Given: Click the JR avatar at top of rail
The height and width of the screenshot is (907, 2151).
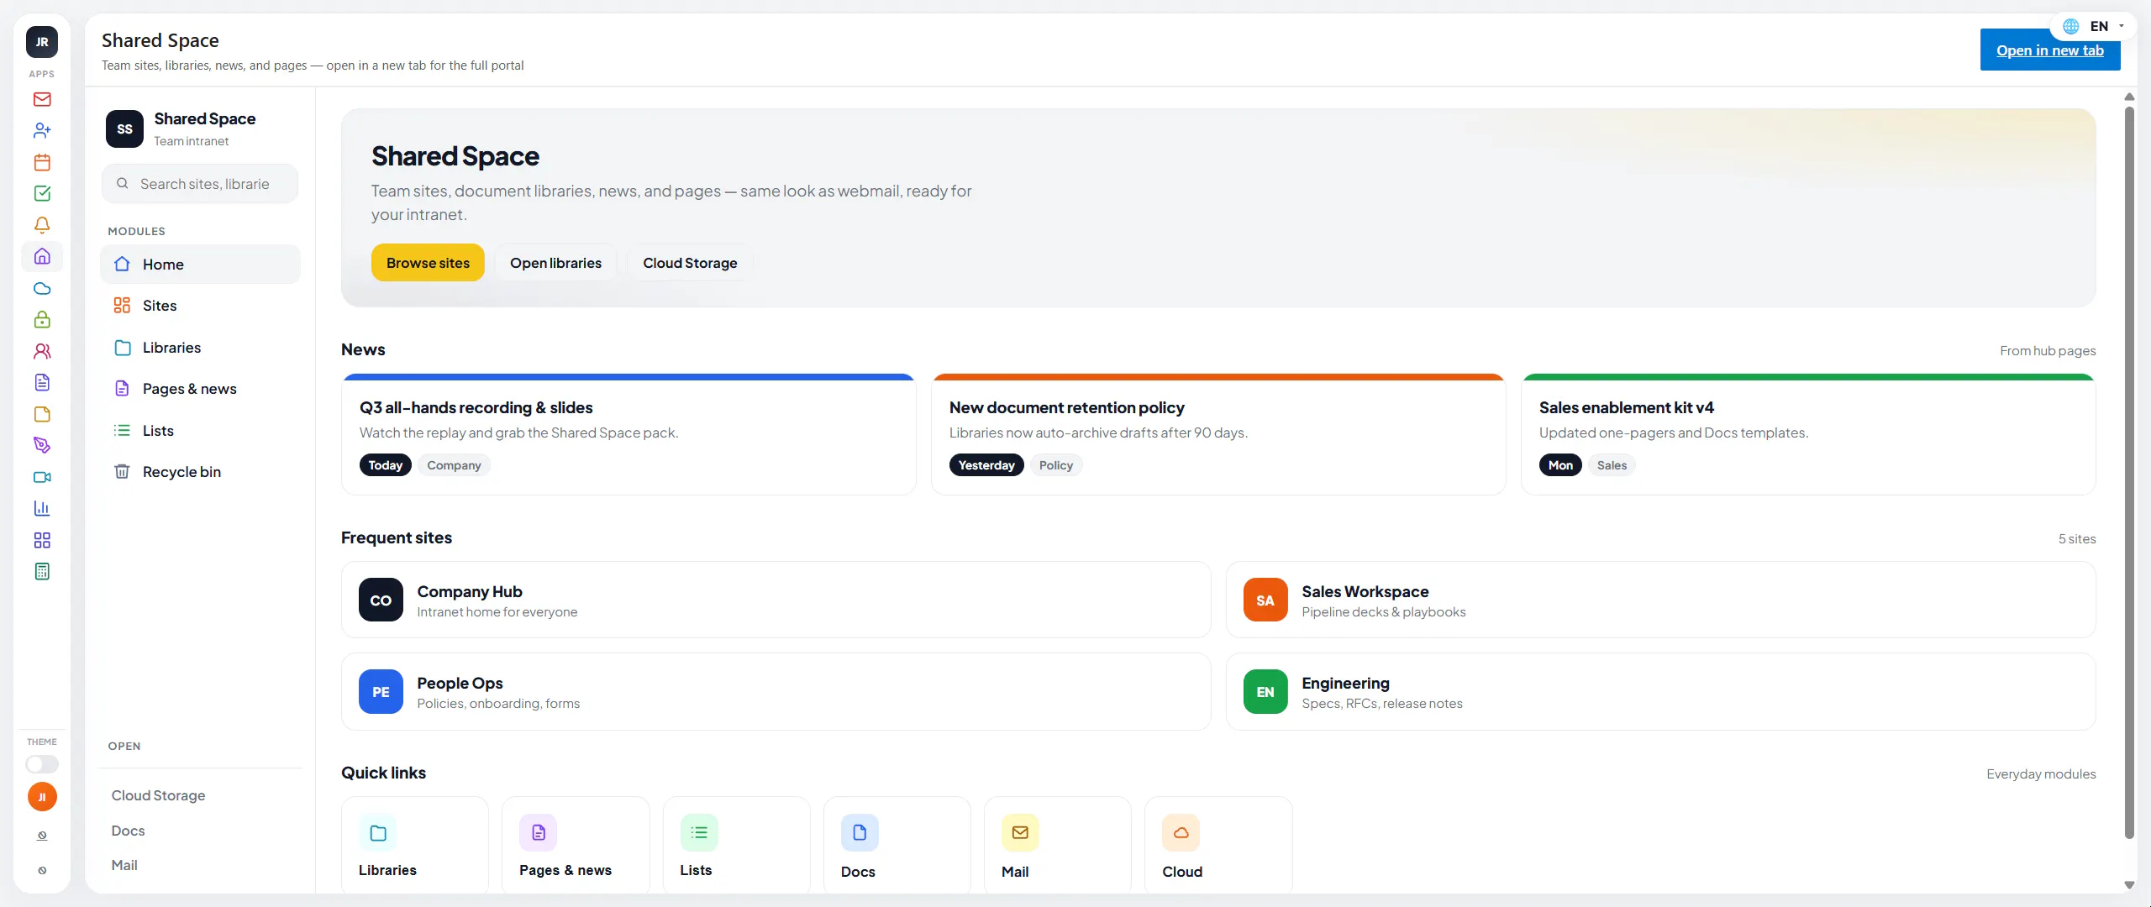Looking at the screenshot, I should point(42,42).
